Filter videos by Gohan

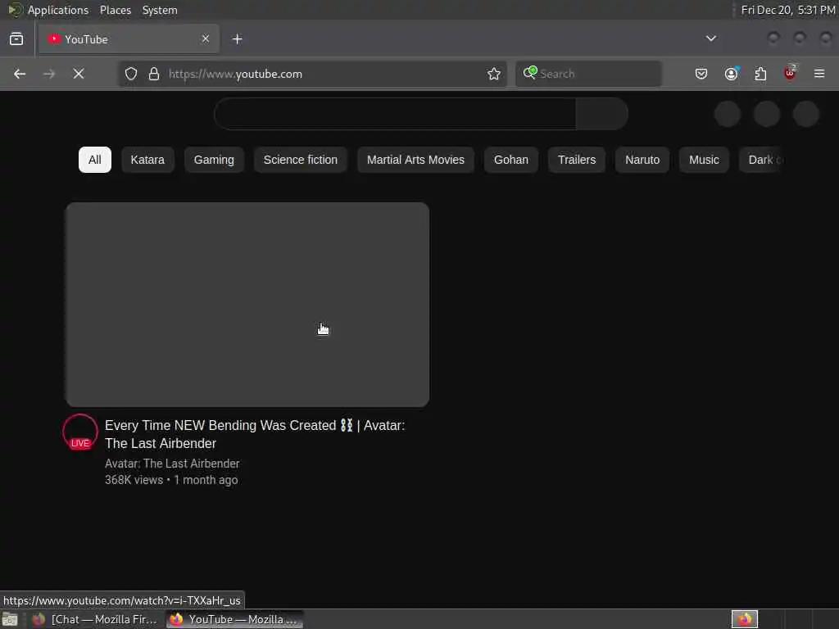click(511, 160)
